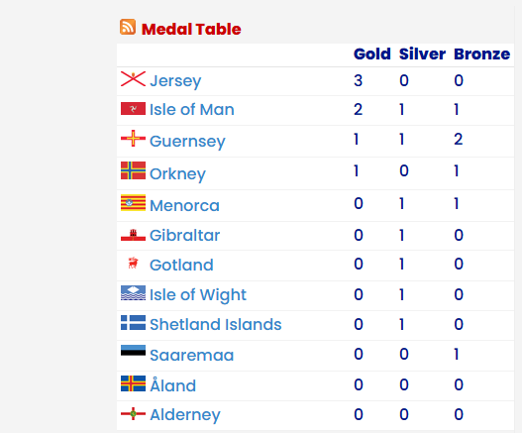Click the Guernsey flag icon

pos(133,139)
